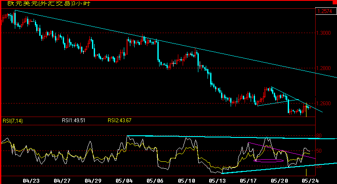Click the 05/10 date marker
This screenshot has width=337, height=184.
tap(186, 181)
